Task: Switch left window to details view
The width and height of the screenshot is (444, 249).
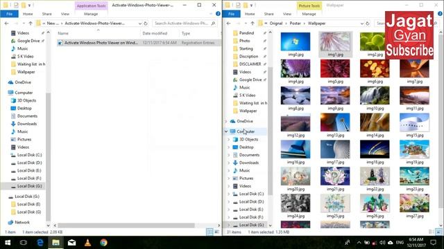Action: [210, 232]
